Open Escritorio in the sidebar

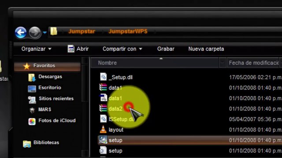pyautogui.click(x=50, y=88)
